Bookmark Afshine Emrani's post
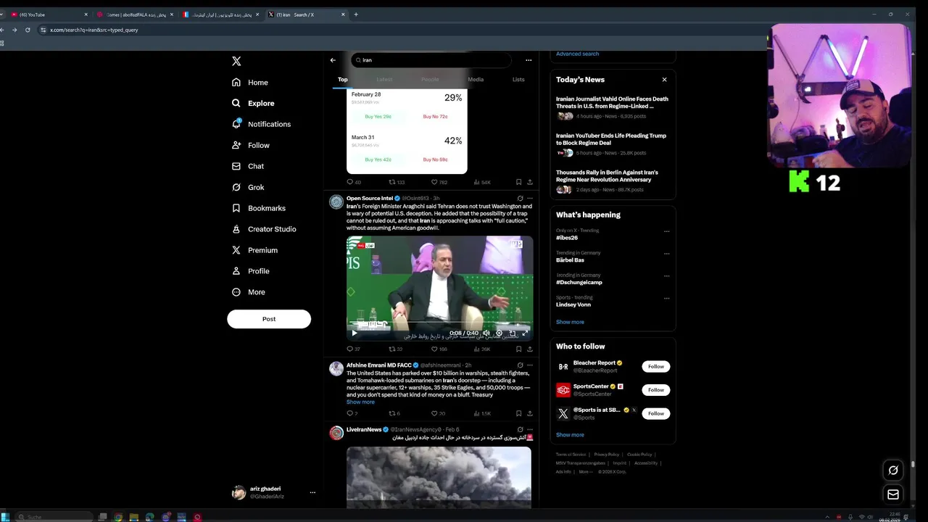The width and height of the screenshot is (928, 522). point(518,414)
